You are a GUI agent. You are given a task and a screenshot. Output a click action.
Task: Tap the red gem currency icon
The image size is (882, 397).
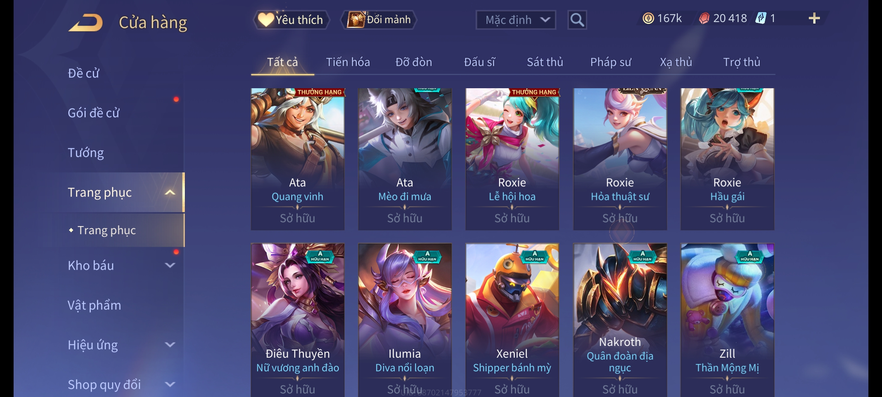pos(704,18)
